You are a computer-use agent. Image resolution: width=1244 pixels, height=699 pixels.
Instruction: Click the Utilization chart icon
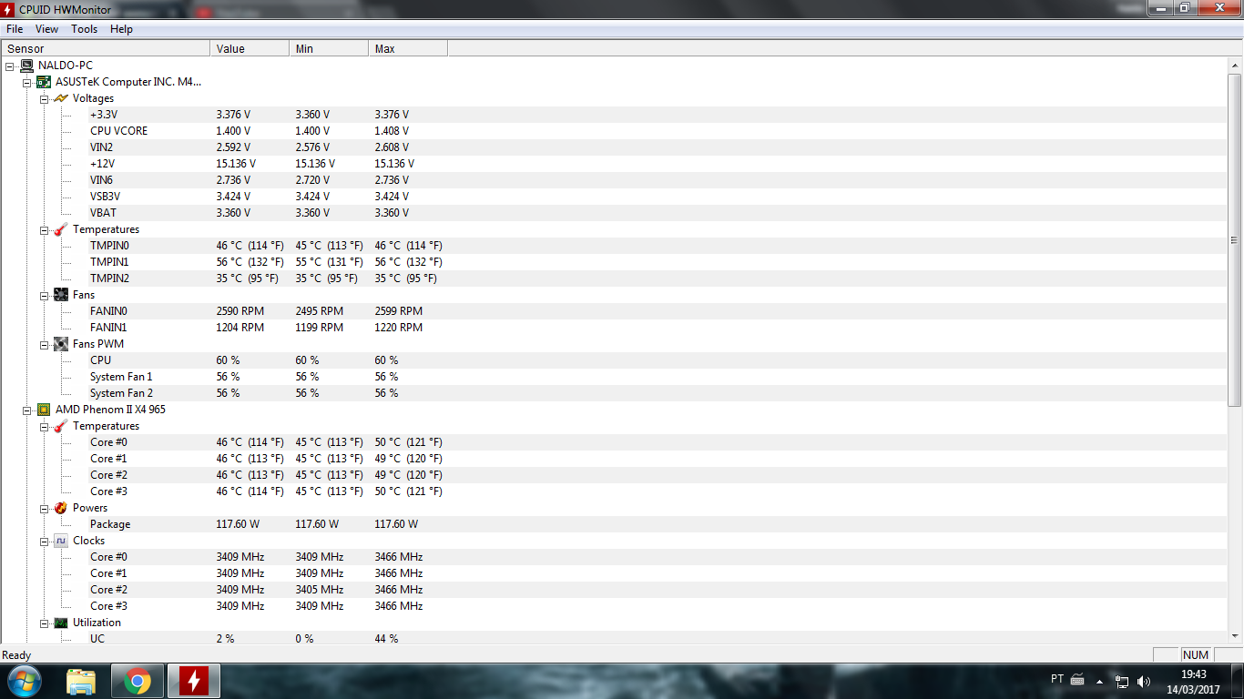61,623
